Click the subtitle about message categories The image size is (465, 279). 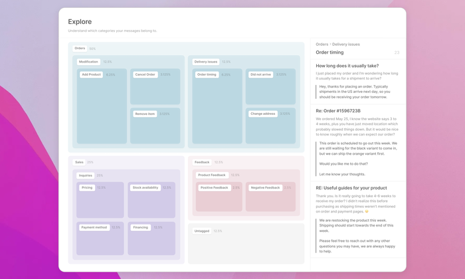(112, 31)
